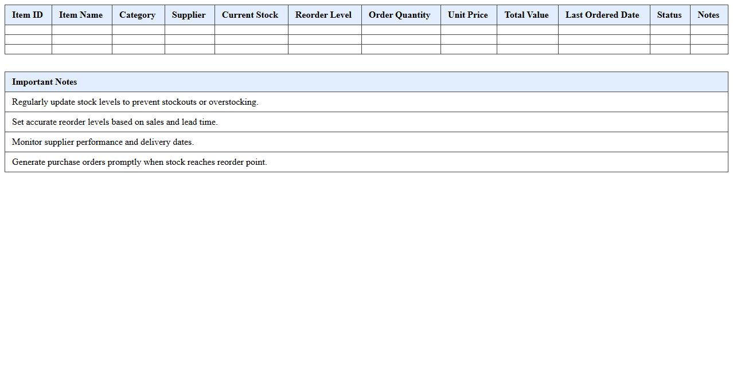
Task: Click the Notes column header
Action: (x=708, y=15)
